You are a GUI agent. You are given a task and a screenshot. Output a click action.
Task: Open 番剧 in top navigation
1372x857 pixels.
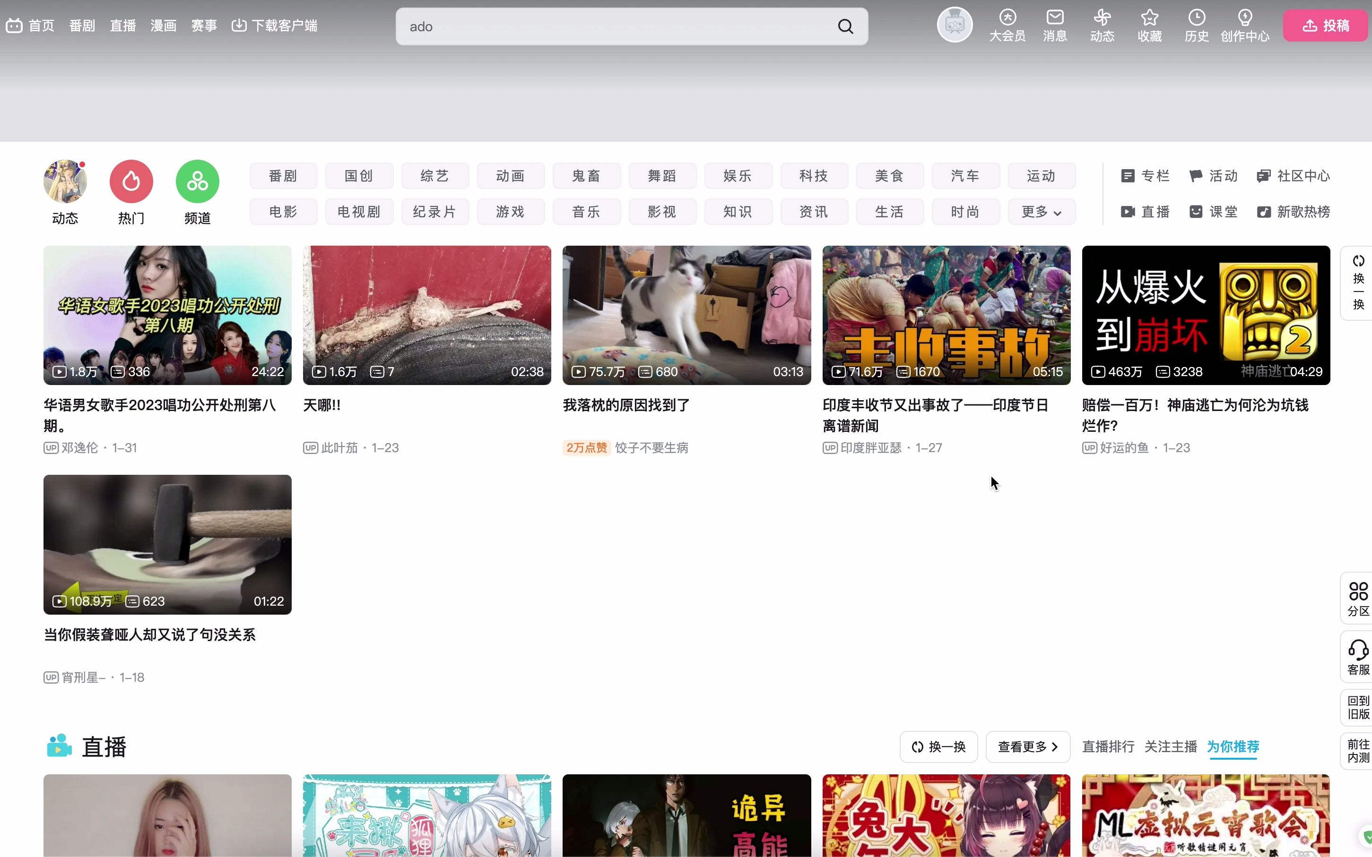[x=82, y=26]
